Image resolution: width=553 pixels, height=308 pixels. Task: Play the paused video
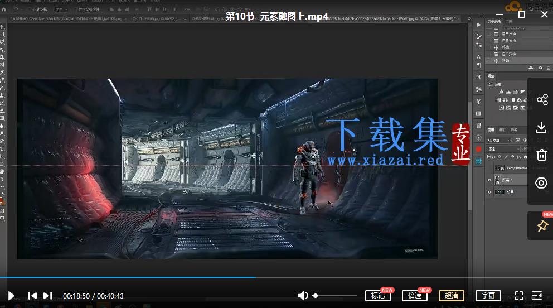click(x=11, y=296)
